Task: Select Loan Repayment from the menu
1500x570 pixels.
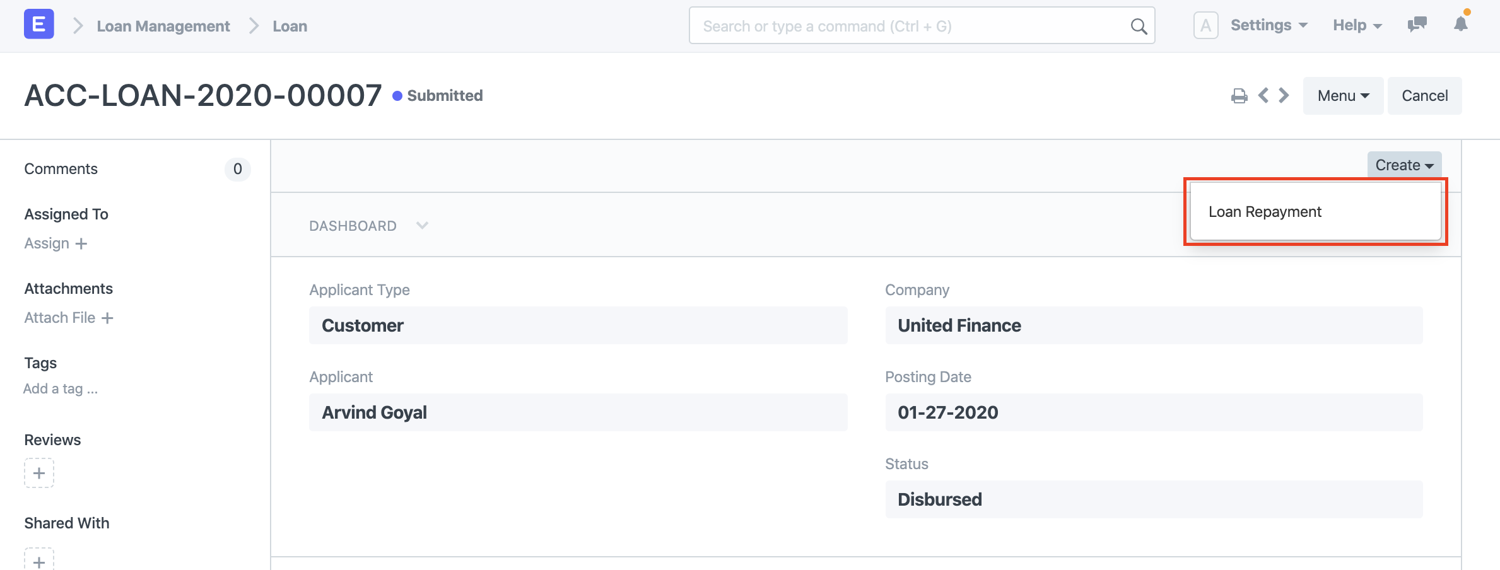Action: (x=1264, y=212)
